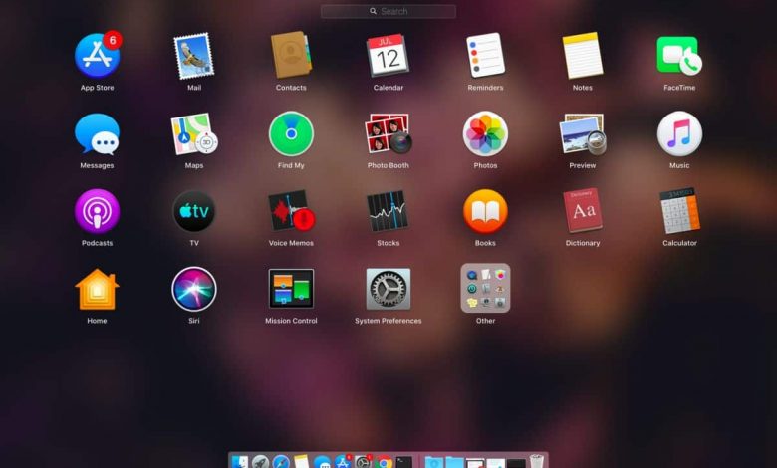Open Terminal from the Dock

pyautogui.click(x=403, y=462)
